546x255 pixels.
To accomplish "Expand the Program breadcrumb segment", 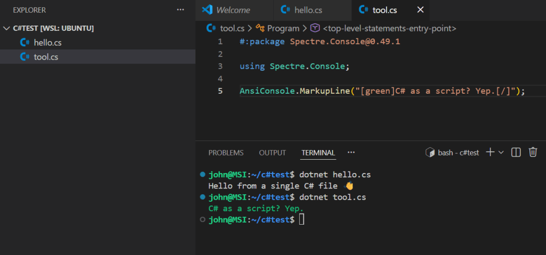I will click(x=283, y=28).
